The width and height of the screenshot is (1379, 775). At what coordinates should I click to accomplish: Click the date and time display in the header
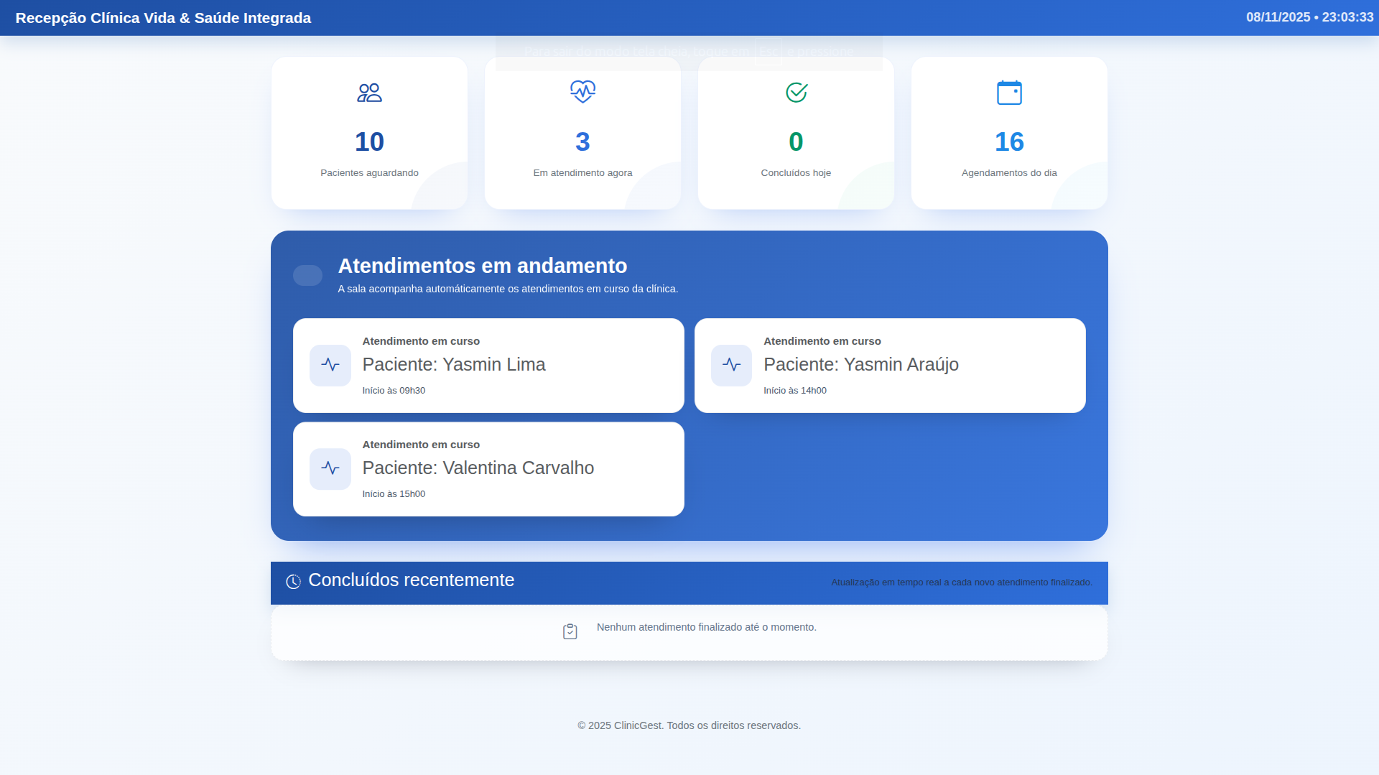coord(1308,17)
